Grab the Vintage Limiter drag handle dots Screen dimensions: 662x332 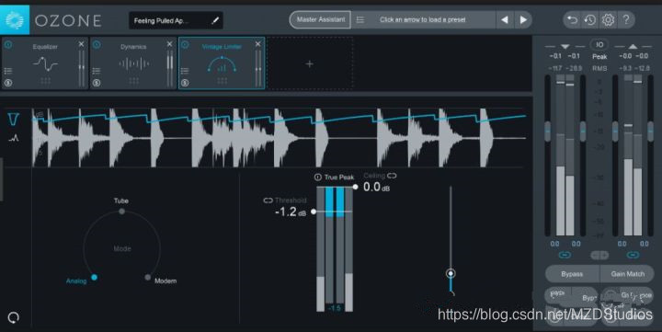coord(223,80)
